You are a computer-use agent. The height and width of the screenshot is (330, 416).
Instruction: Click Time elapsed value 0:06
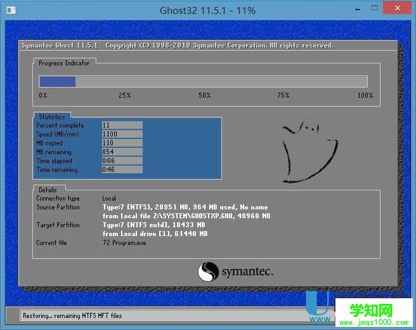[122, 161]
